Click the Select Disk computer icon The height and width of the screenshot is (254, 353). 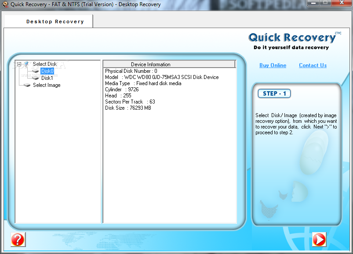tap(26, 64)
